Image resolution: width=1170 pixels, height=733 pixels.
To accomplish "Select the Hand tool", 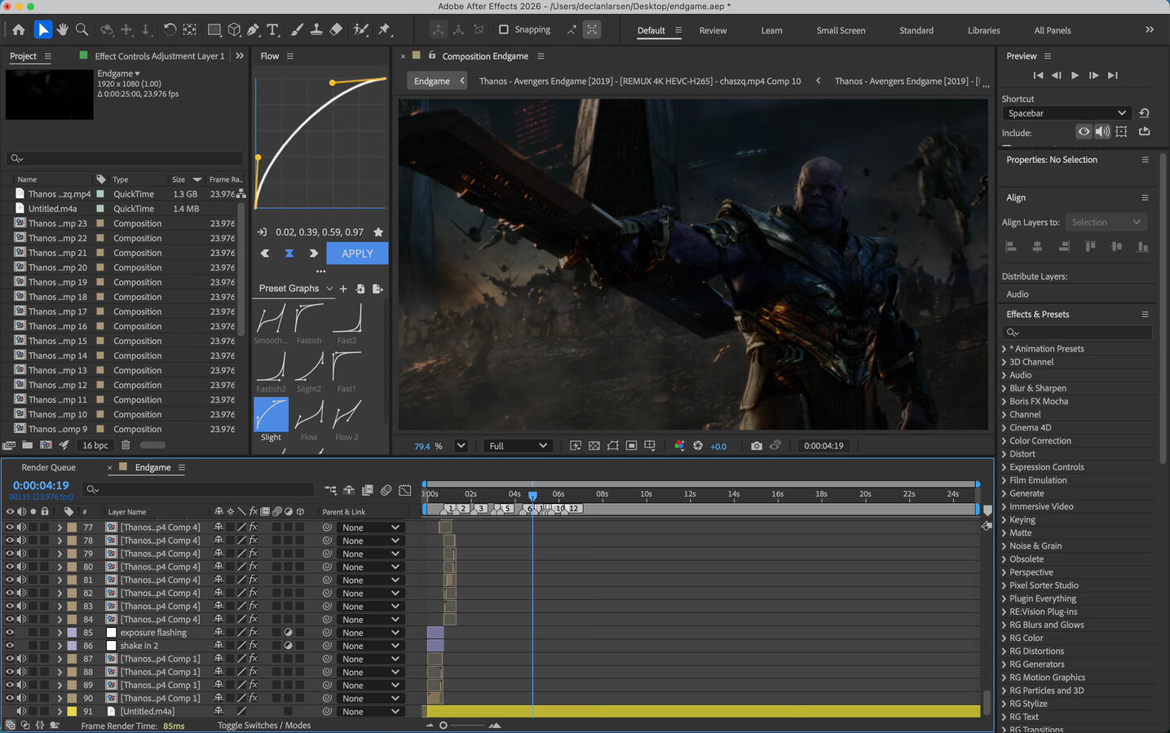I will click(x=62, y=30).
